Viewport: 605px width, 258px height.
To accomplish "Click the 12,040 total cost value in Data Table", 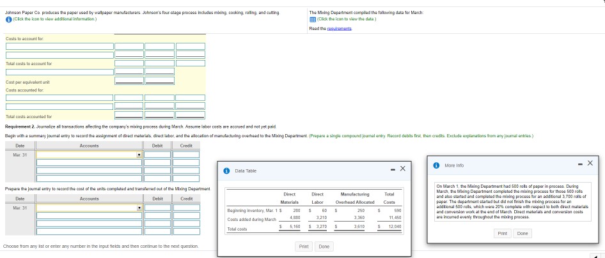I will 395,227.
